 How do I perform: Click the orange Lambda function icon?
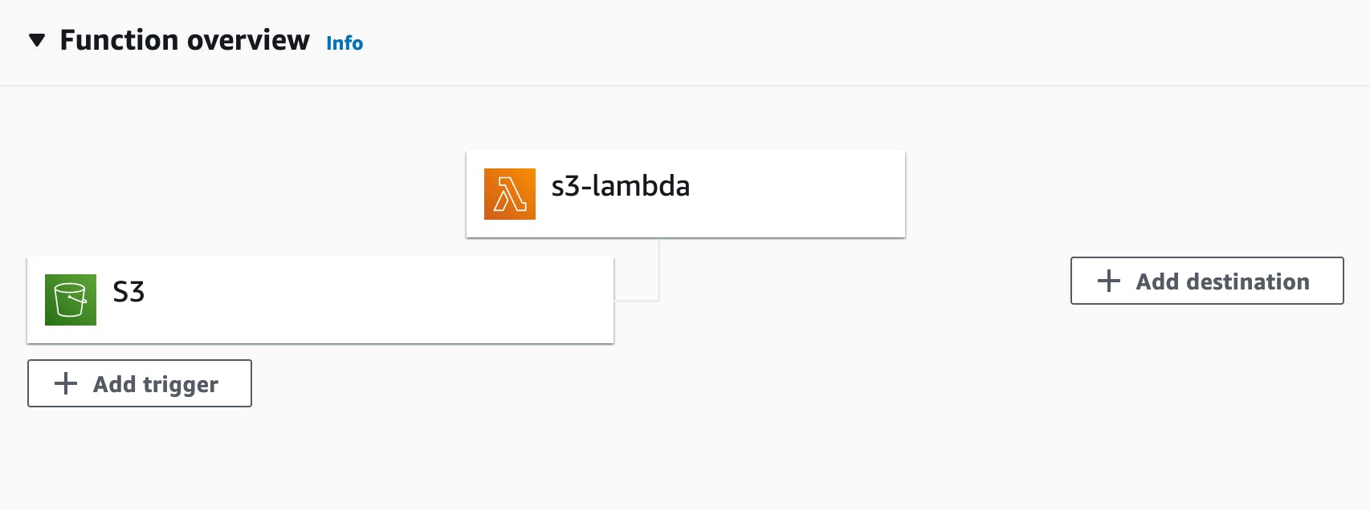click(510, 194)
